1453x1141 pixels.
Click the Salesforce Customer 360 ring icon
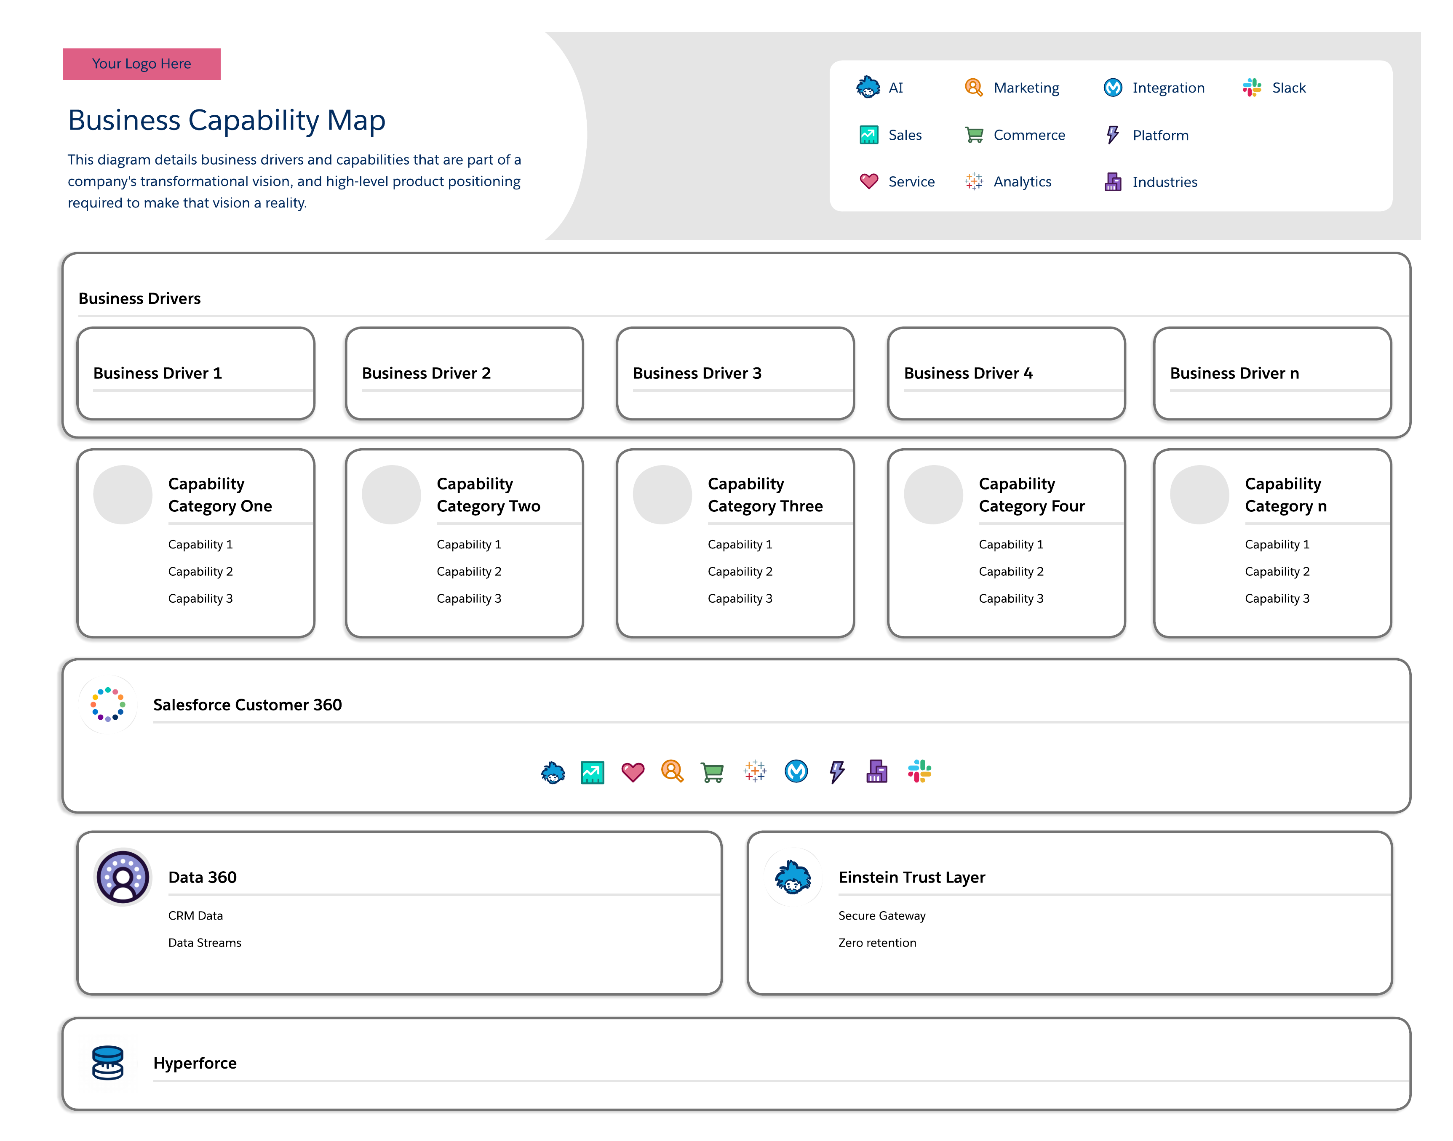coord(107,704)
